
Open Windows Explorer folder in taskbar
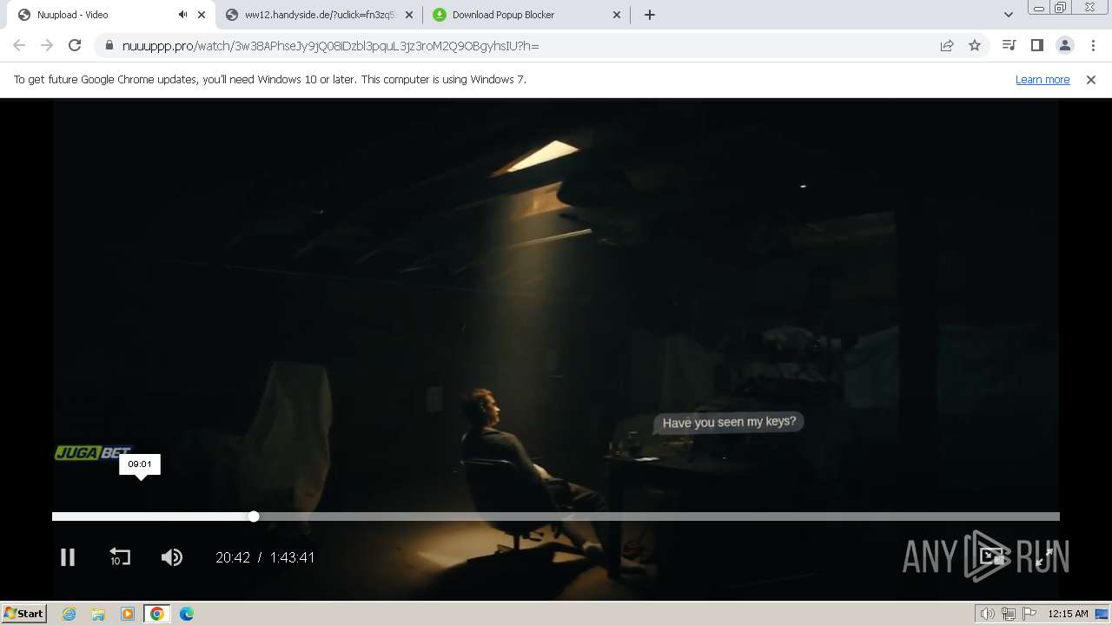tap(98, 614)
